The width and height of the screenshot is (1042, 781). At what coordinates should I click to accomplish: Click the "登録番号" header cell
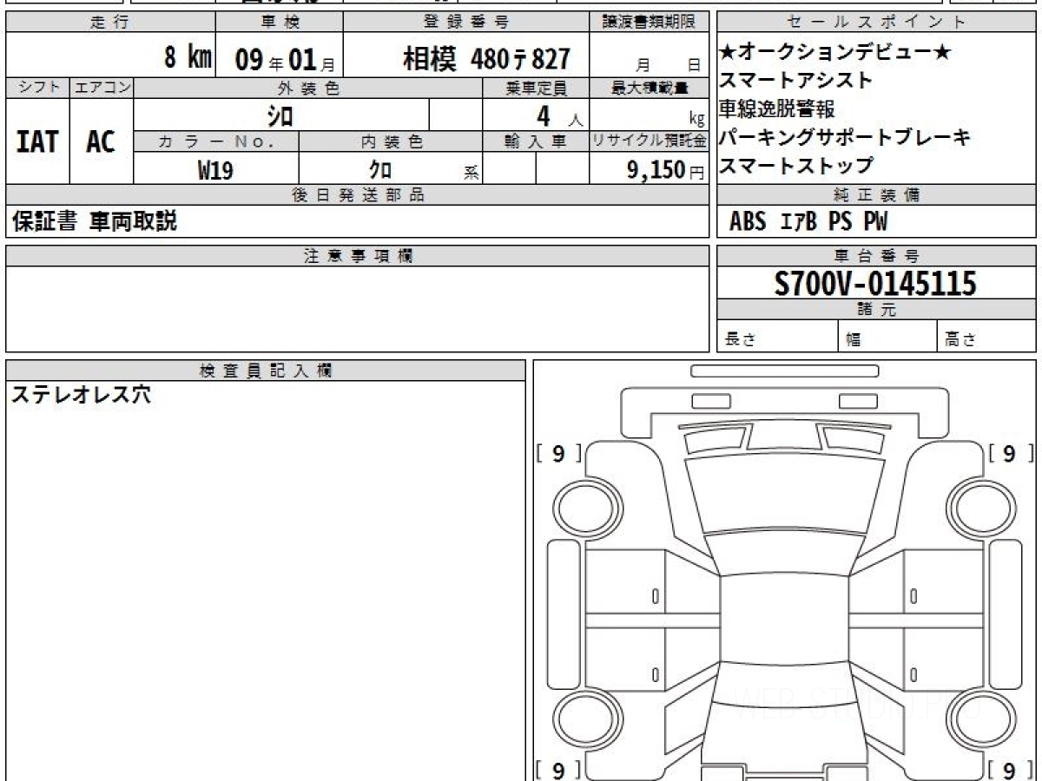(x=466, y=23)
